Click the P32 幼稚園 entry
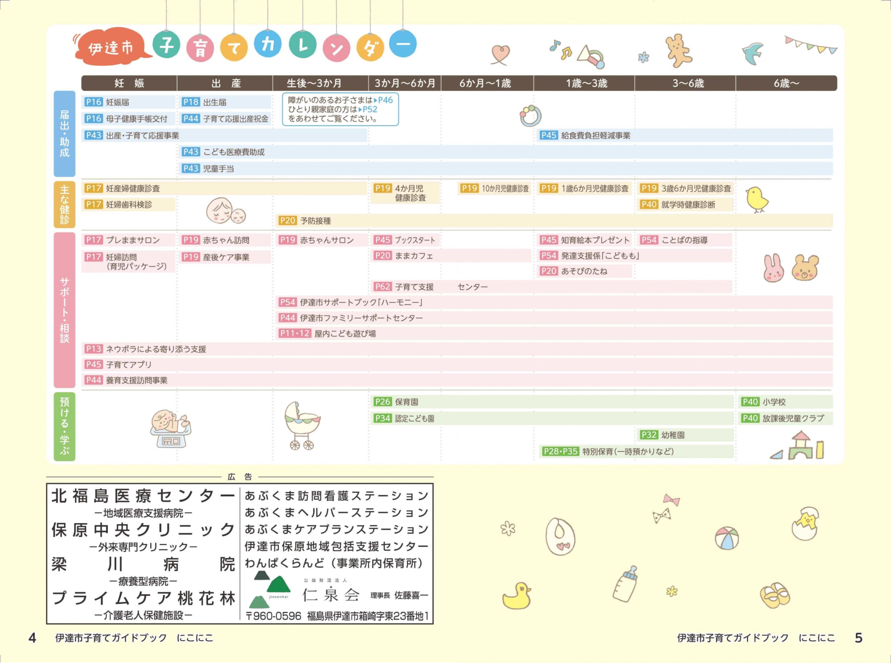This screenshot has height=663, width=891. pos(685,435)
